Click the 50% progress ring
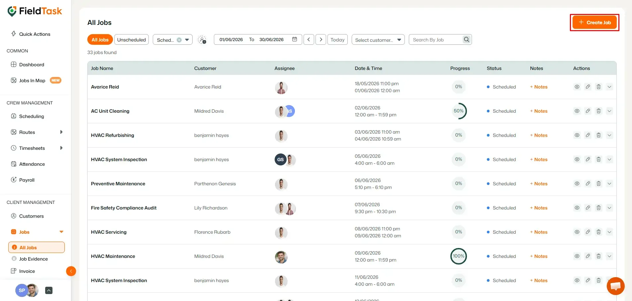 (x=459, y=111)
